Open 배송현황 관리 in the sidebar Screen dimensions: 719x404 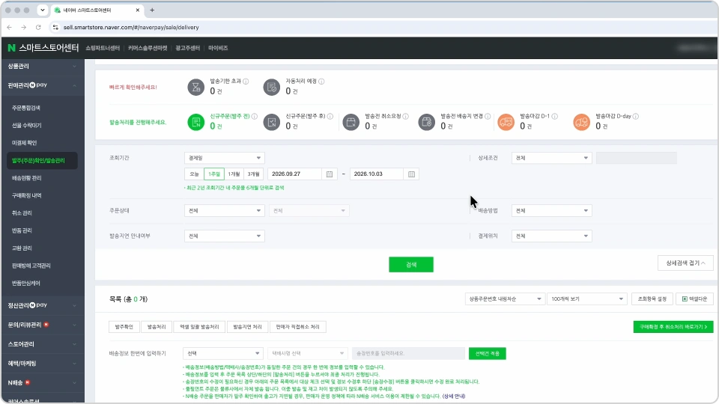[27, 178]
